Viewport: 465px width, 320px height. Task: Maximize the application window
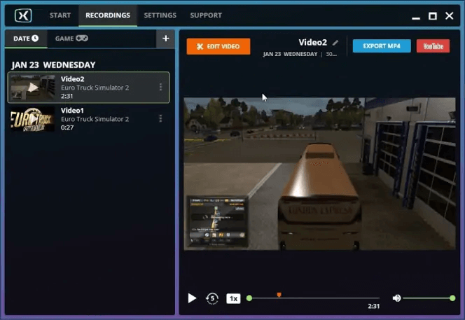coord(433,15)
